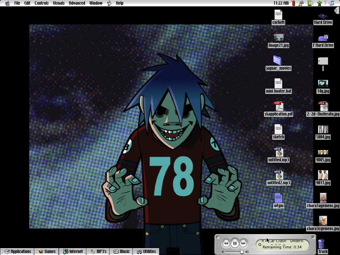Screen dimensions: 340x255
Task: Select the F Hard Drive icon
Action: click(x=323, y=38)
